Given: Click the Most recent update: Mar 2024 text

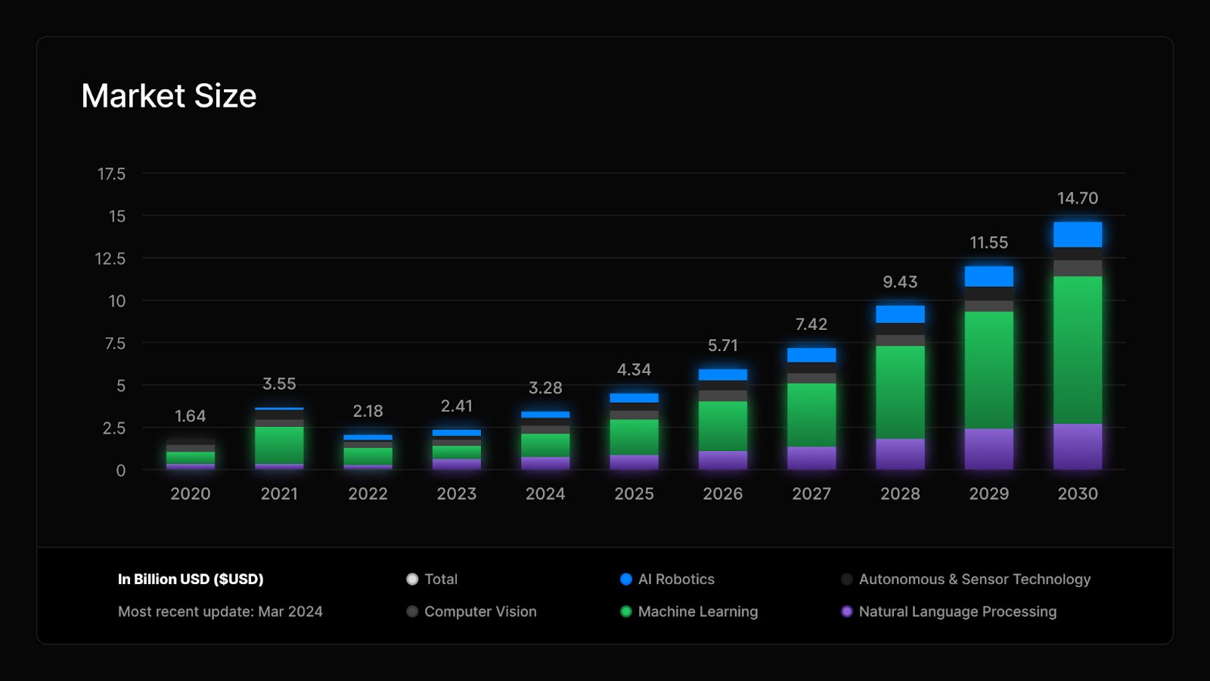Looking at the screenshot, I should [x=220, y=611].
